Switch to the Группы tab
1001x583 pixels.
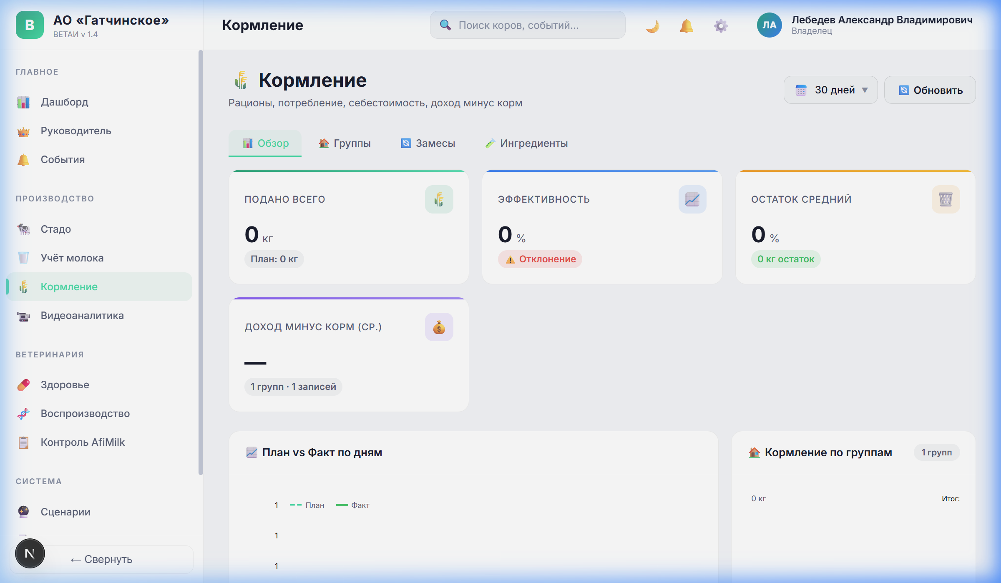point(344,143)
